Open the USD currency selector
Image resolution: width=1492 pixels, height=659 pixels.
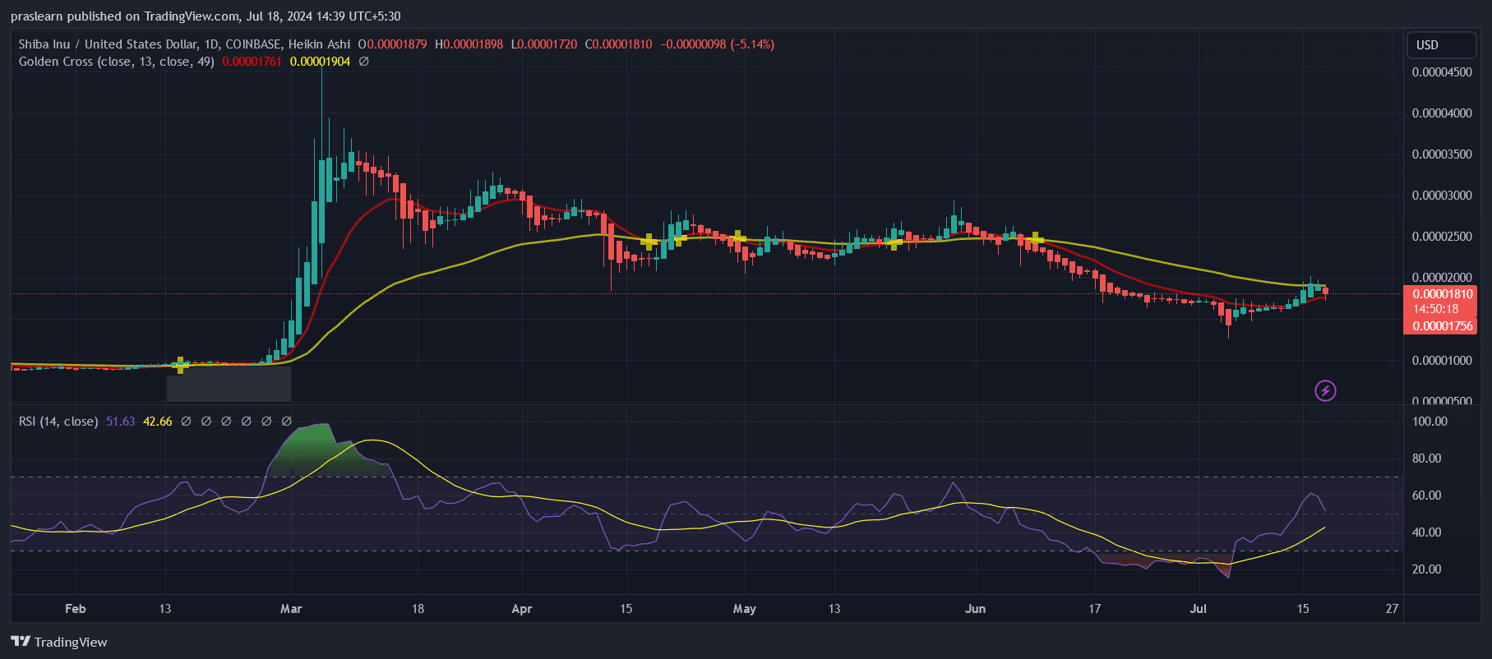pyautogui.click(x=1442, y=45)
